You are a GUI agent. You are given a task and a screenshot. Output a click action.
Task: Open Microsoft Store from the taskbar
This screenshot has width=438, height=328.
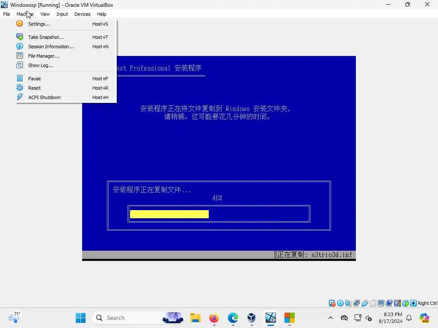click(290, 318)
